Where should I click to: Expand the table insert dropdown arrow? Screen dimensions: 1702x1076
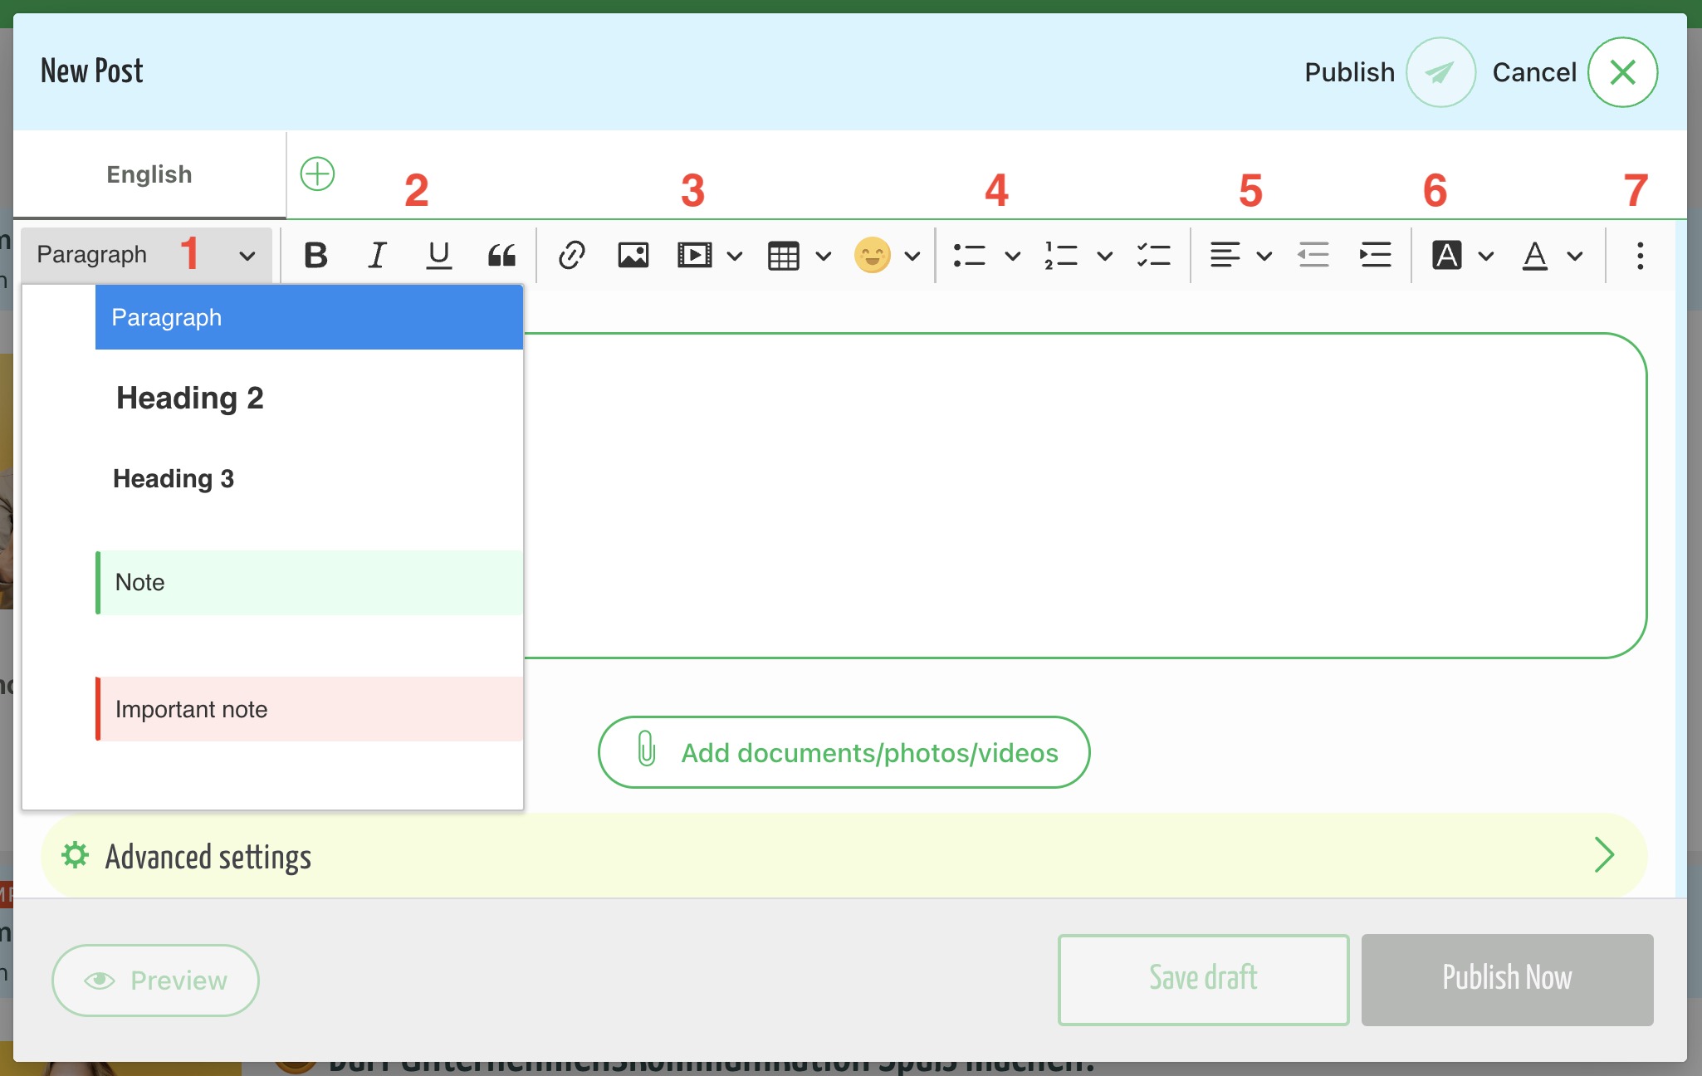point(824,256)
